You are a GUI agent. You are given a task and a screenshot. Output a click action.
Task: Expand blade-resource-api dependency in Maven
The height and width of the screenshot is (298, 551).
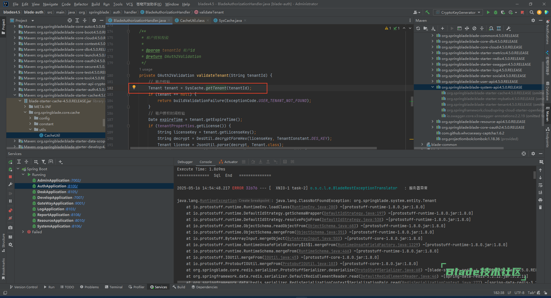(432, 121)
